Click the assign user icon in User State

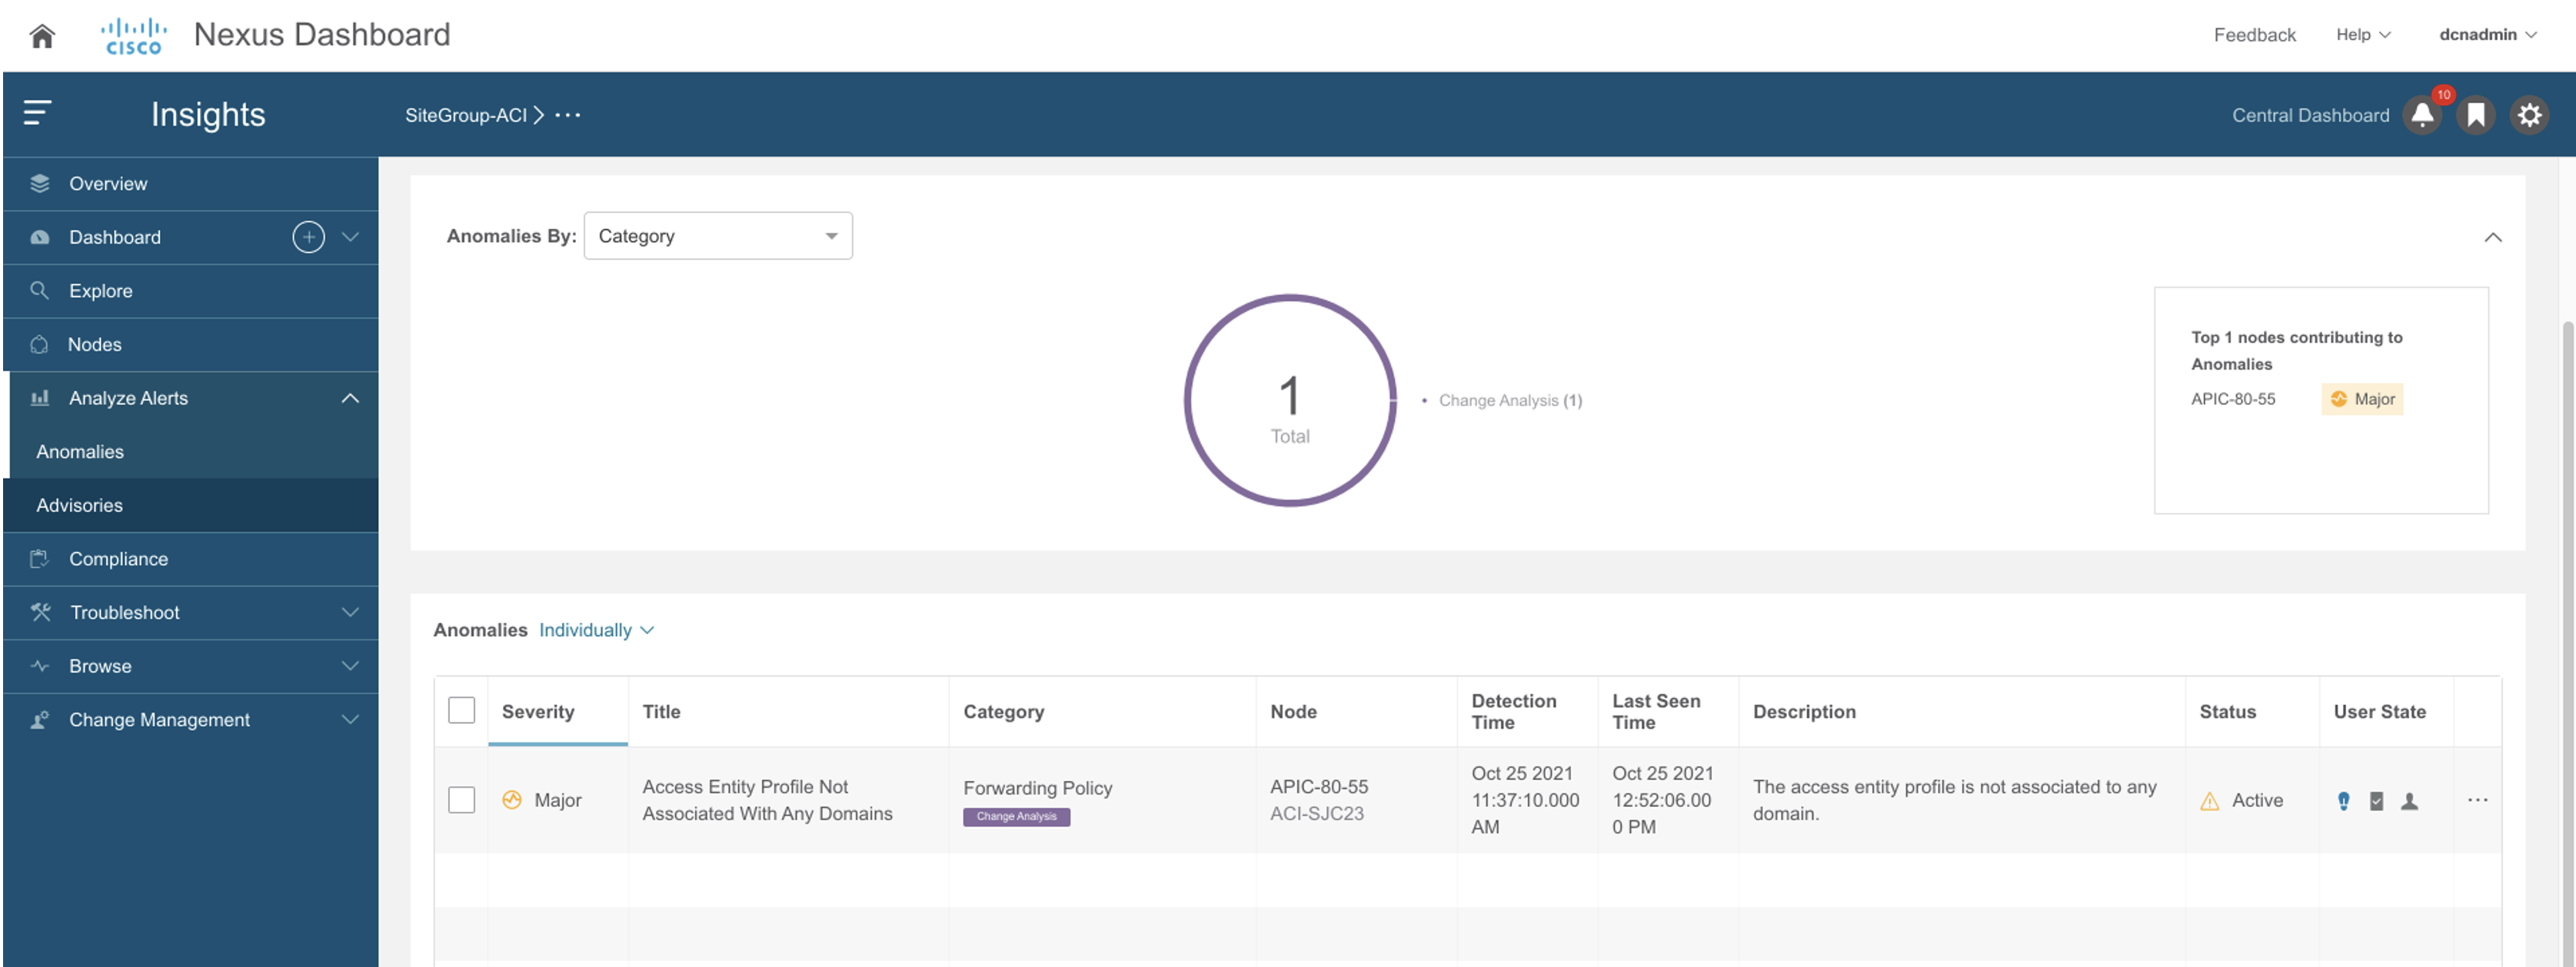click(x=2409, y=800)
